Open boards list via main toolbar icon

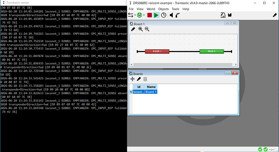223,15
